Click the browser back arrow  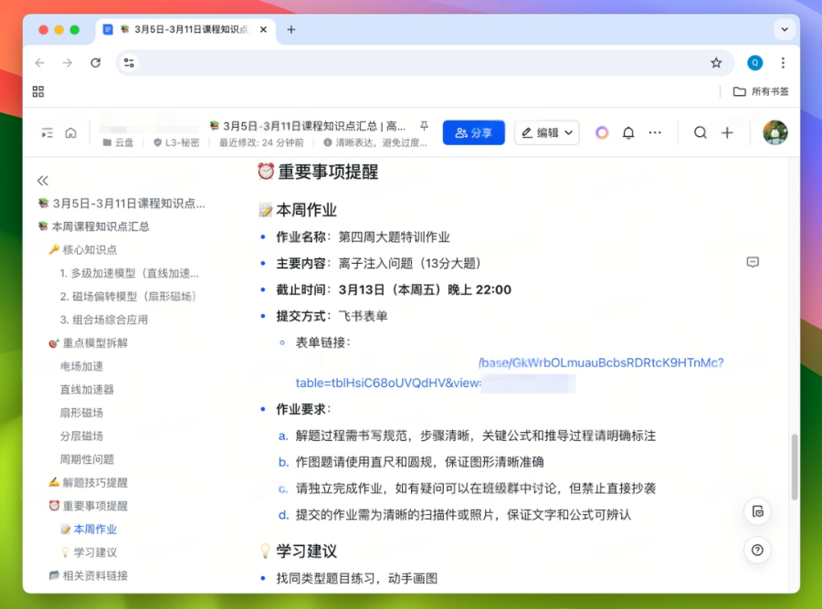[x=40, y=63]
